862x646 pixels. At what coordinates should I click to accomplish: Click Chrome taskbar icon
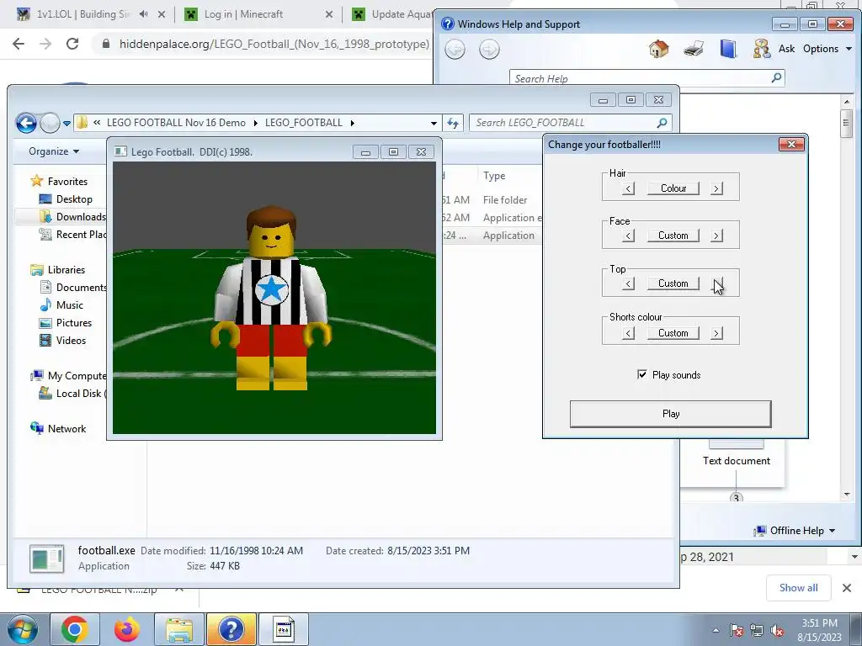pyautogui.click(x=75, y=629)
